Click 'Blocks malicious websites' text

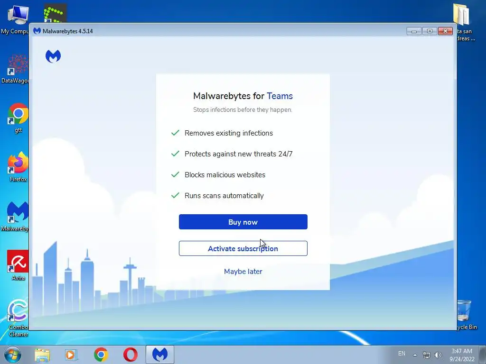coord(225,175)
